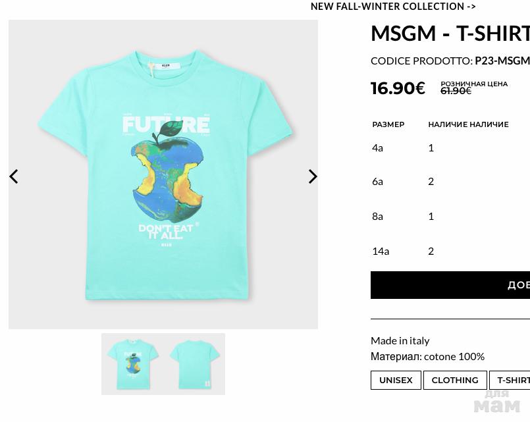Open the NEW FALL-WINTER COLLECTION link
530x422 pixels.
(393, 7)
